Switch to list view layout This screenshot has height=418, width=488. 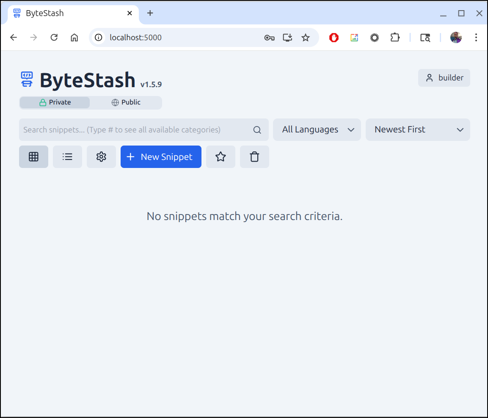[67, 157]
